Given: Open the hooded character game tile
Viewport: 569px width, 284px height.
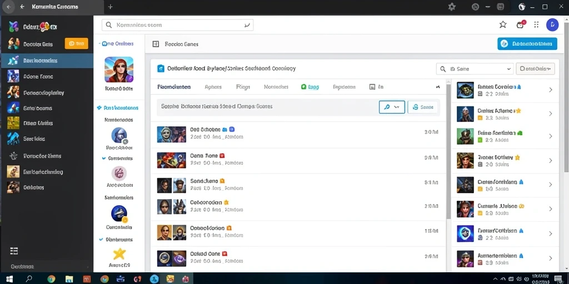Looking at the screenshot, I should click(x=119, y=69).
